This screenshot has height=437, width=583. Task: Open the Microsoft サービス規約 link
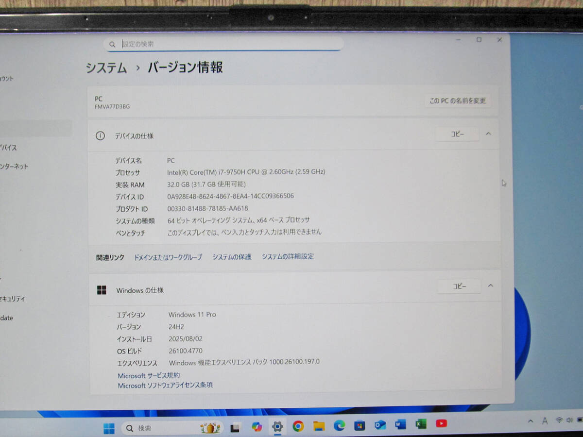149,375
